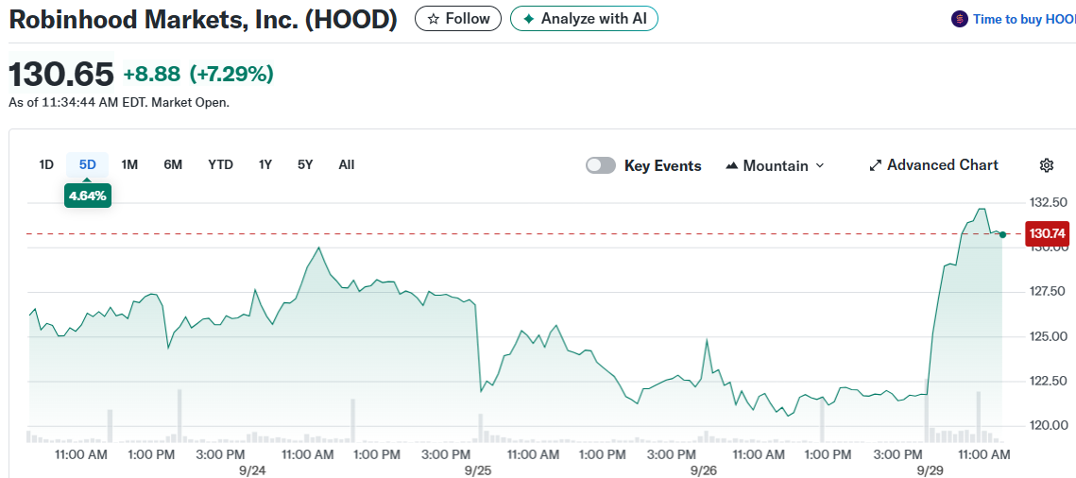Open chart settings gear icon
The width and height of the screenshot is (1076, 478).
(x=1047, y=165)
